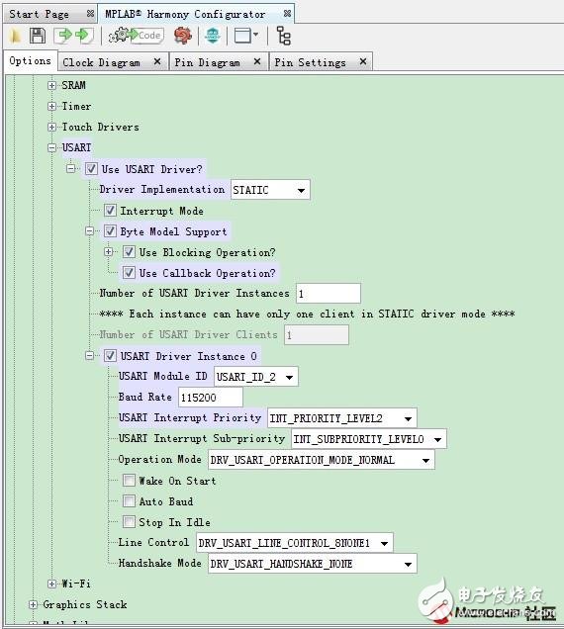
Task: Select the Start Page tab
Action: coord(40,14)
